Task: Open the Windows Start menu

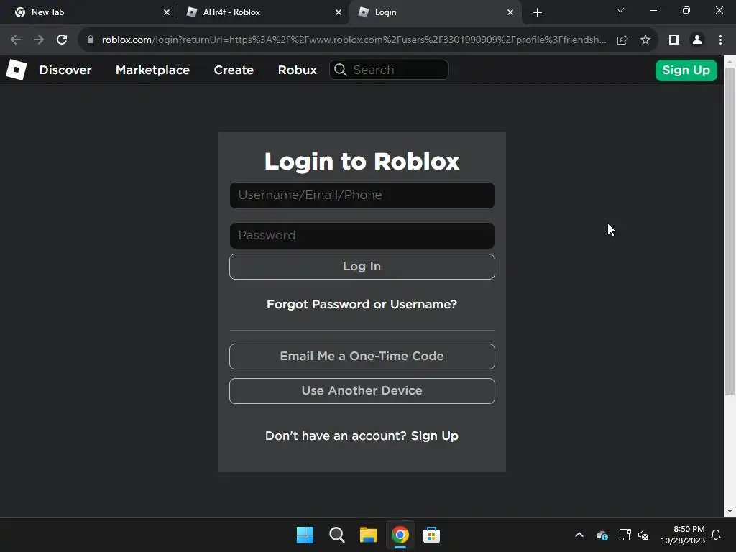Action: click(305, 535)
